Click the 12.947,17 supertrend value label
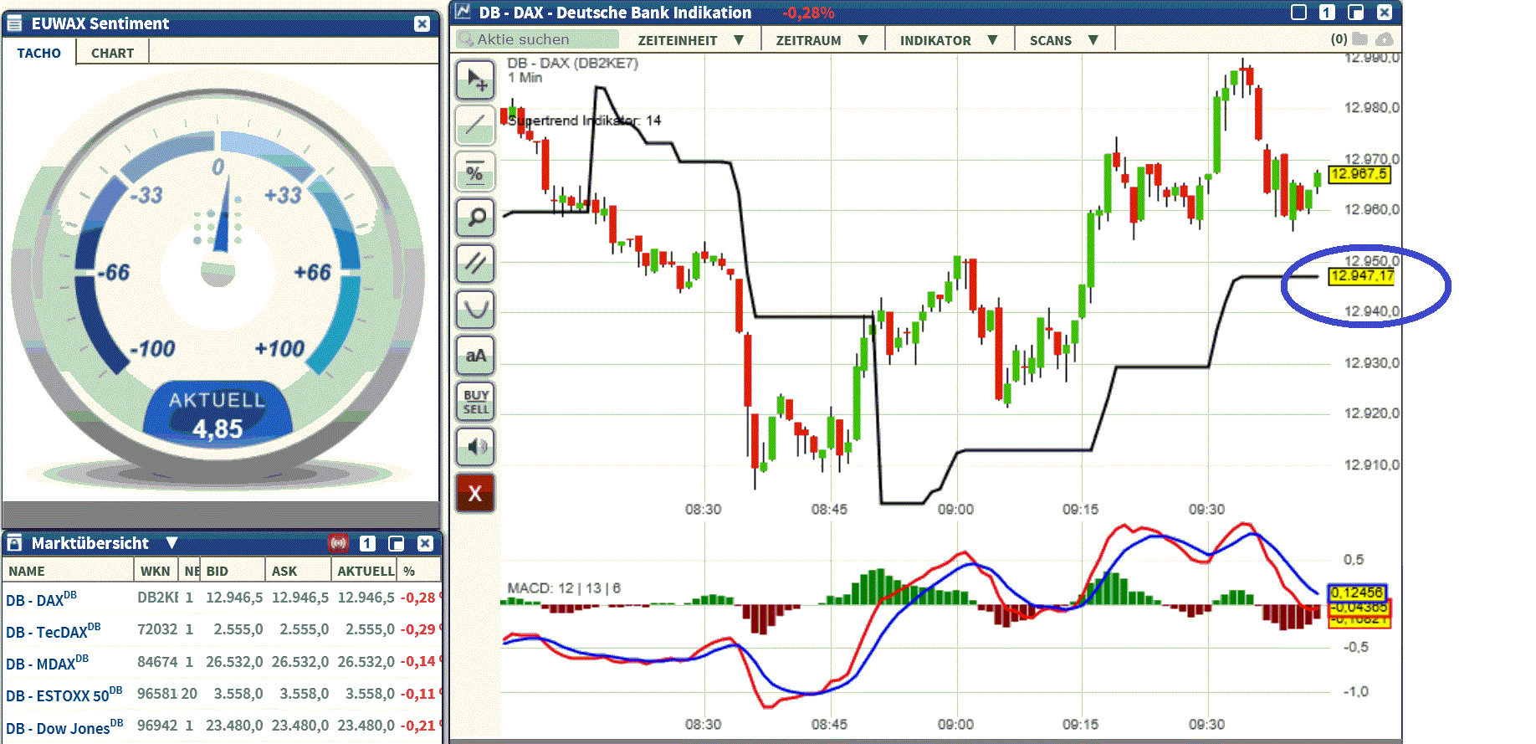The image size is (1536, 744). click(x=1362, y=276)
